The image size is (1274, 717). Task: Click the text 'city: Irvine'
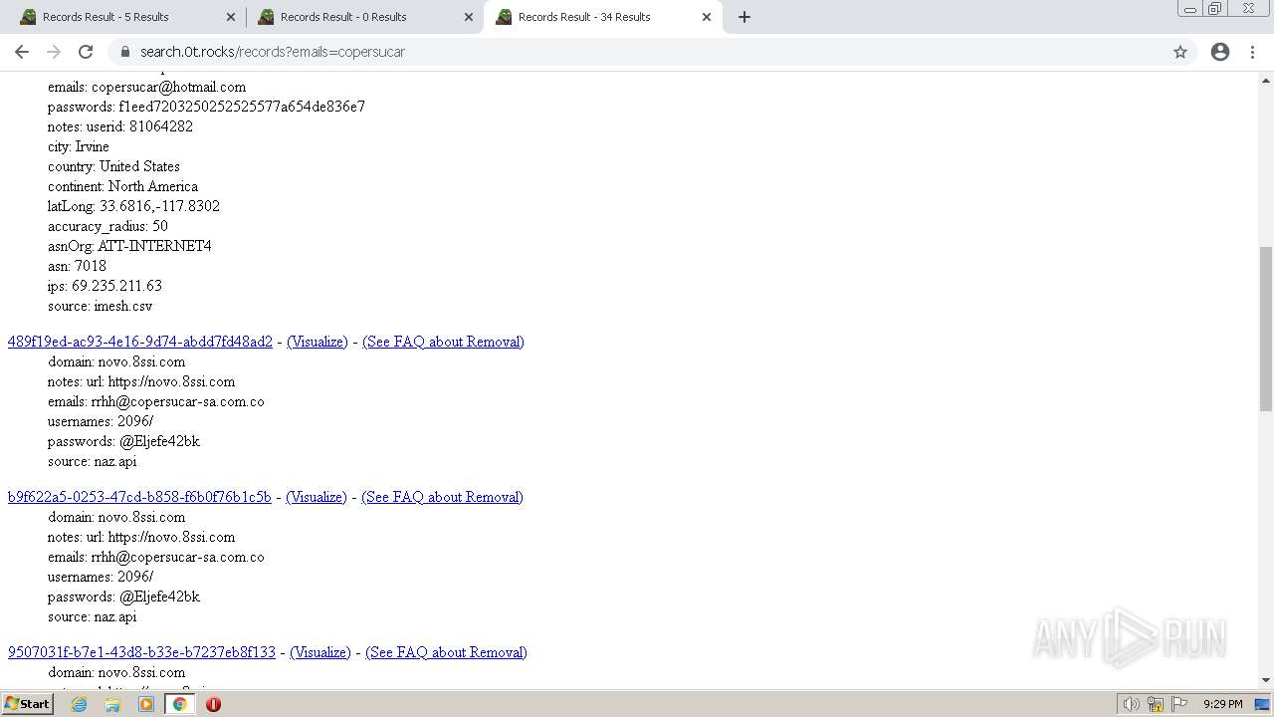click(79, 146)
